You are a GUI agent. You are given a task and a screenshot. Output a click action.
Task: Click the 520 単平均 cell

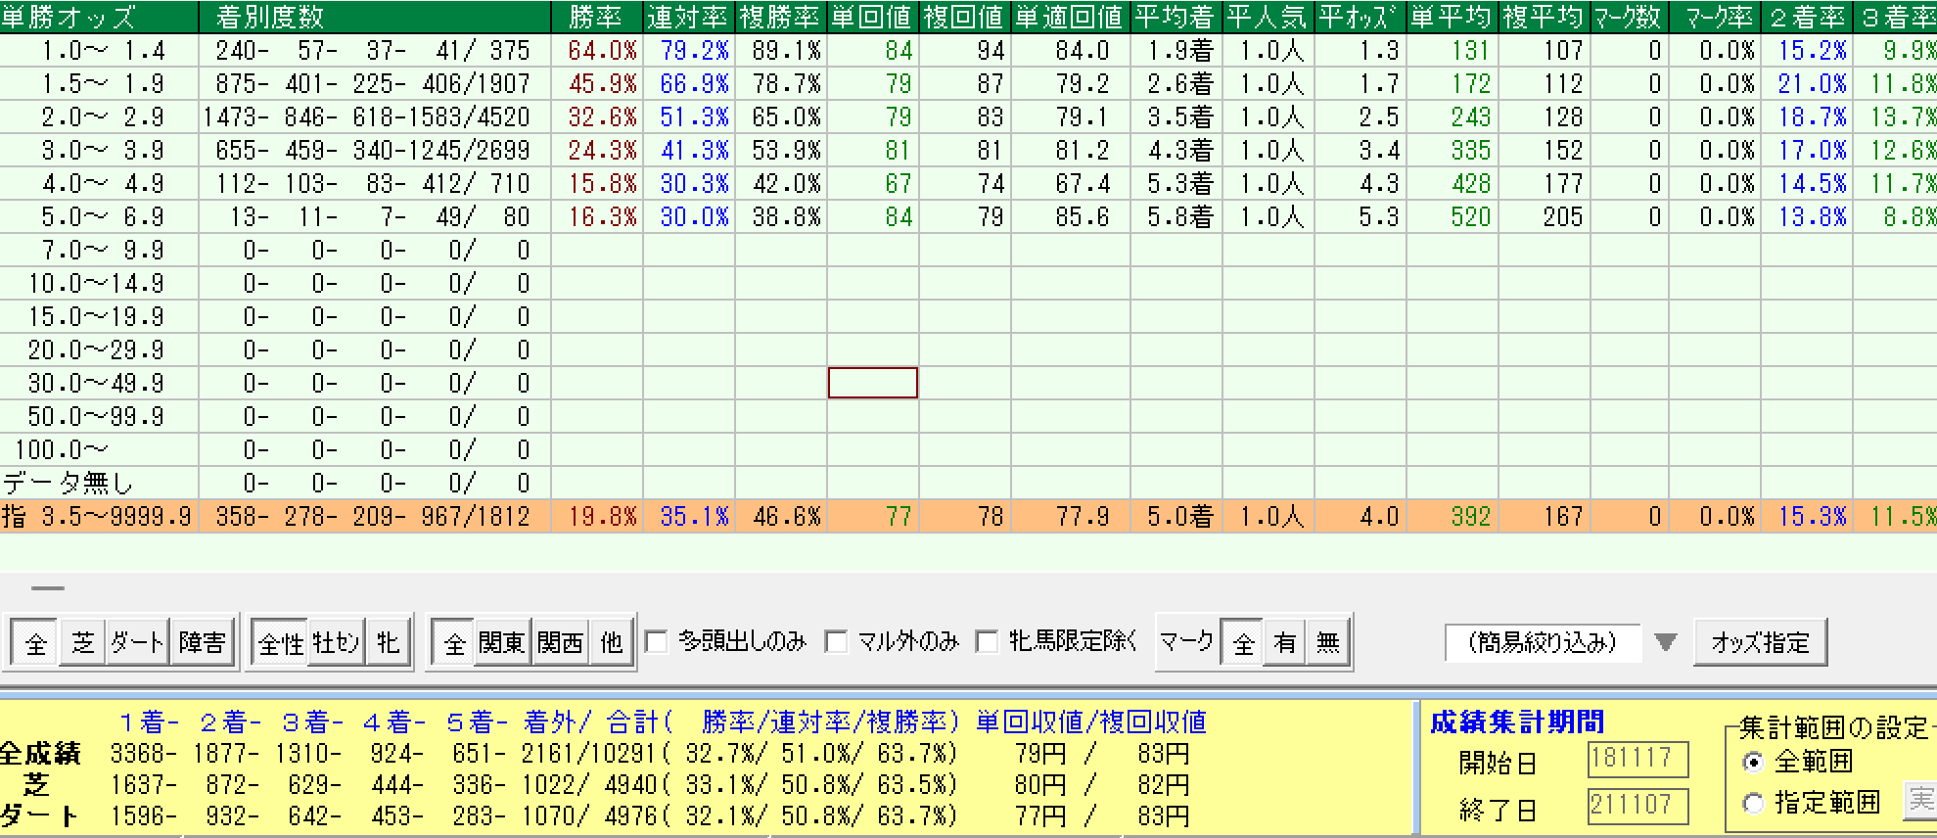click(x=1453, y=216)
